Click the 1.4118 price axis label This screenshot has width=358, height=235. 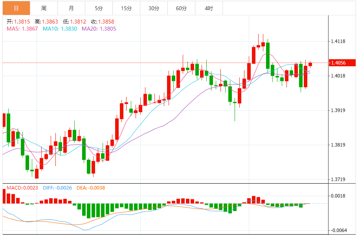coord(338,41)
